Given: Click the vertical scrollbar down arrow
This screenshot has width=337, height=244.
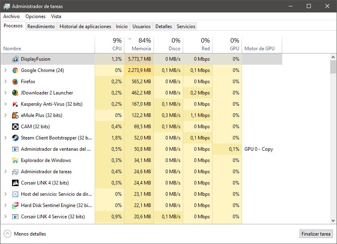Looking at the screenshot, I should tap(333, 220).
